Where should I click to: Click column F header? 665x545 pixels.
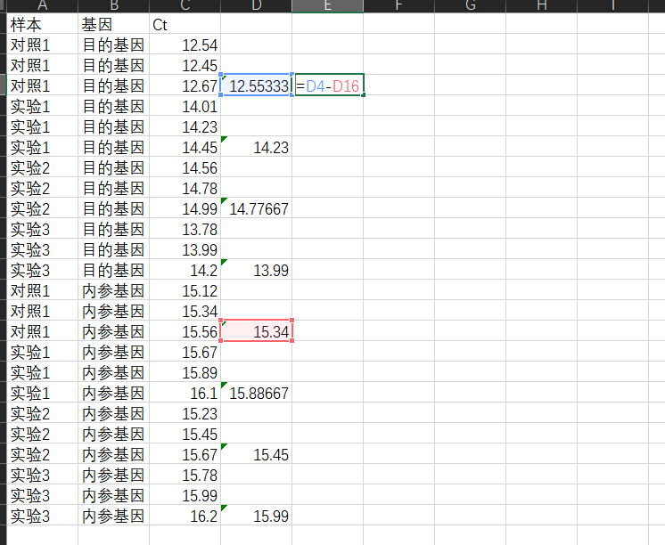398,6
